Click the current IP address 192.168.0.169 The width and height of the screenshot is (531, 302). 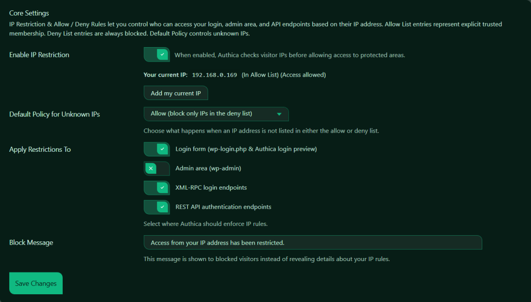[214, 75]
